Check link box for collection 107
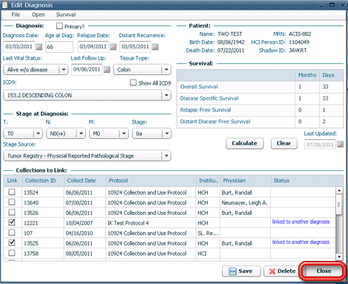This screenshot has height=284, width=348. (x=12, y=233)
